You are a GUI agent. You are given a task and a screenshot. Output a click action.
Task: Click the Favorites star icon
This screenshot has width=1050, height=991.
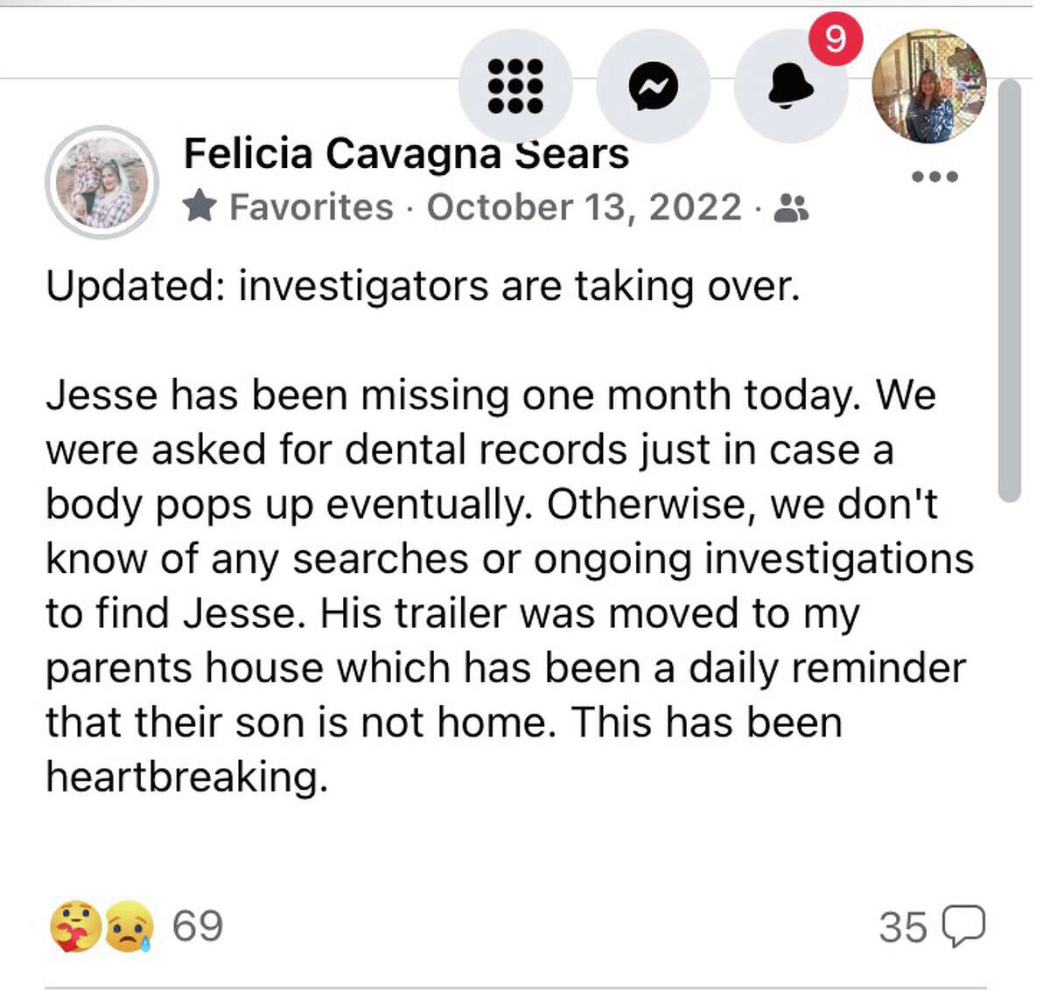[200, 207]
